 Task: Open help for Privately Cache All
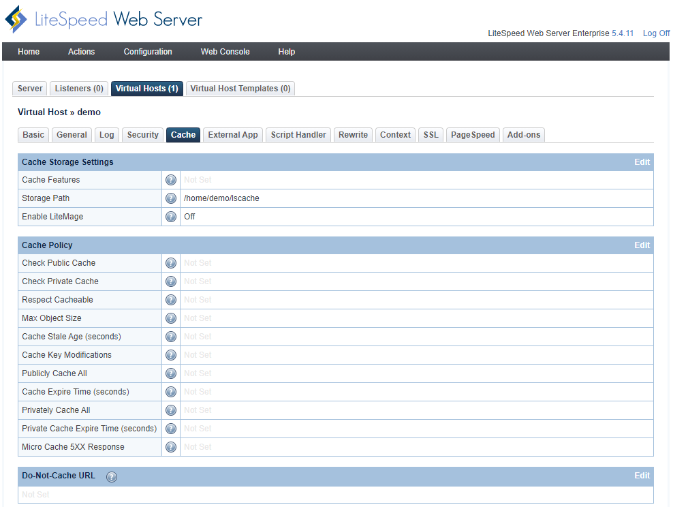coord(171,411)
